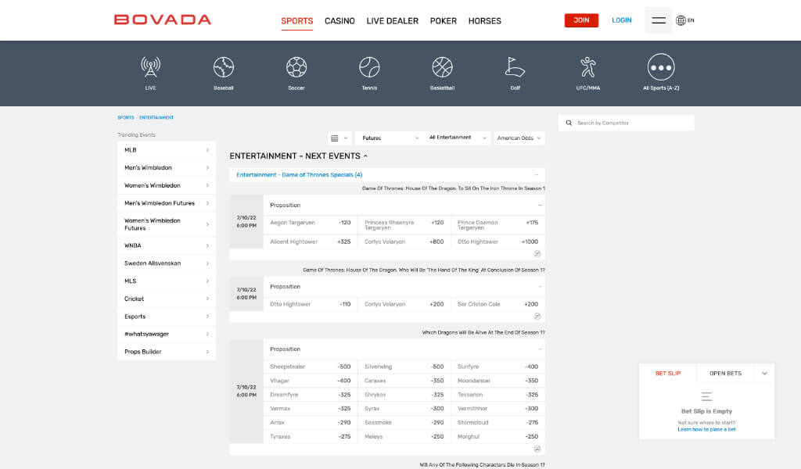
Task: Open the All Entertainment dropdown
Action: tap(458, 138)
